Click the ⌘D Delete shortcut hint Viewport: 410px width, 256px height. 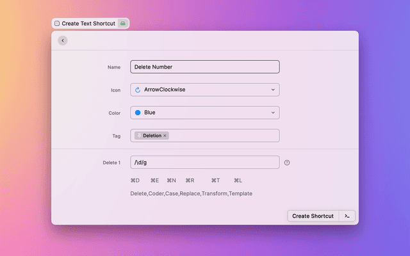click(135, 180)
